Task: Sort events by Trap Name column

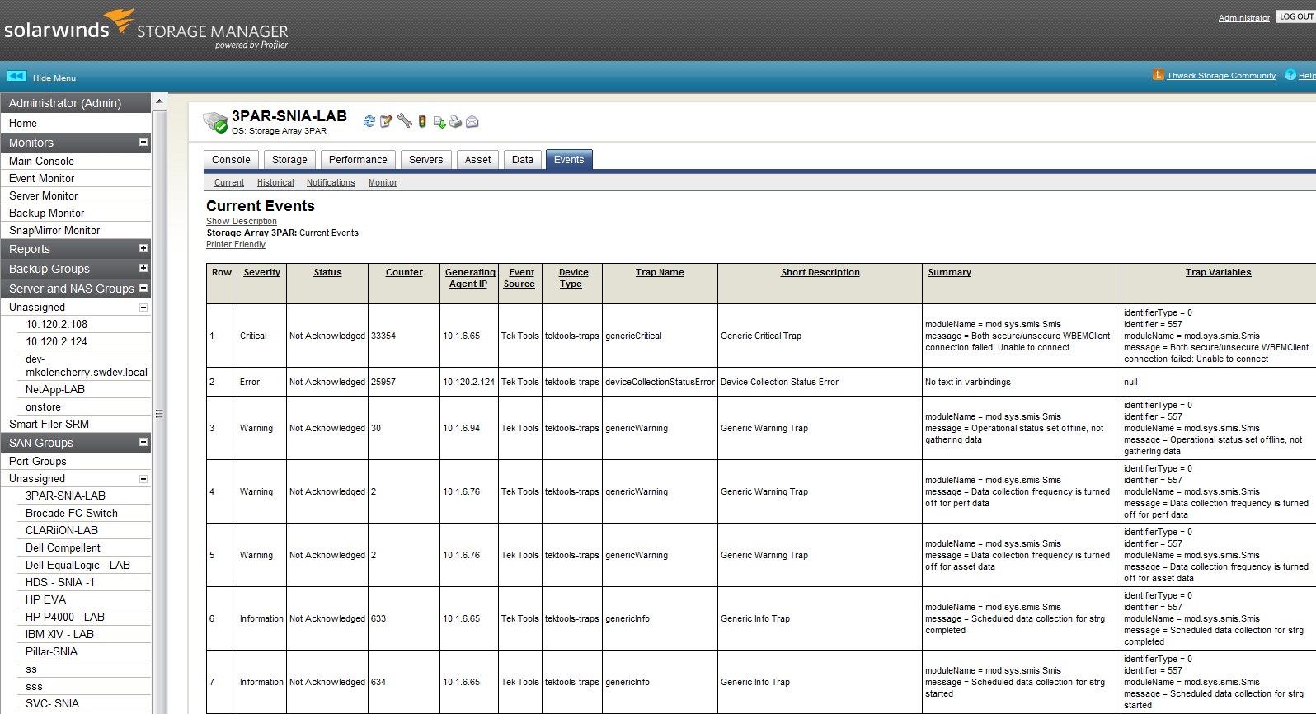Action: click(660, 272)
